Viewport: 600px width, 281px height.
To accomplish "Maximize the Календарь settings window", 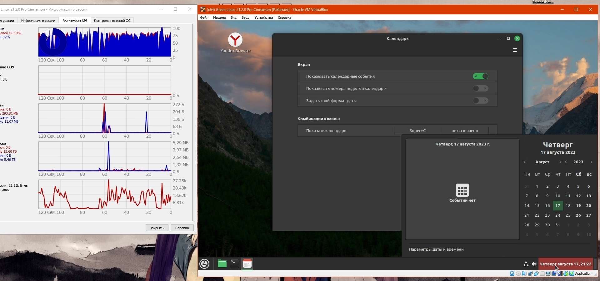I will point(508,38).
